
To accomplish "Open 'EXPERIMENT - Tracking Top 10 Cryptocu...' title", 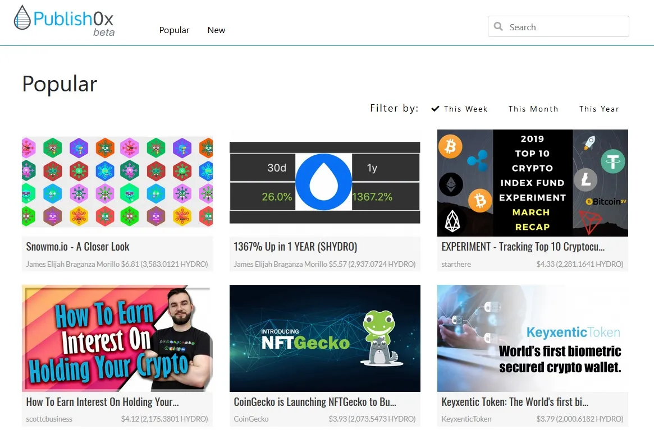I will [x=523, y=247].
